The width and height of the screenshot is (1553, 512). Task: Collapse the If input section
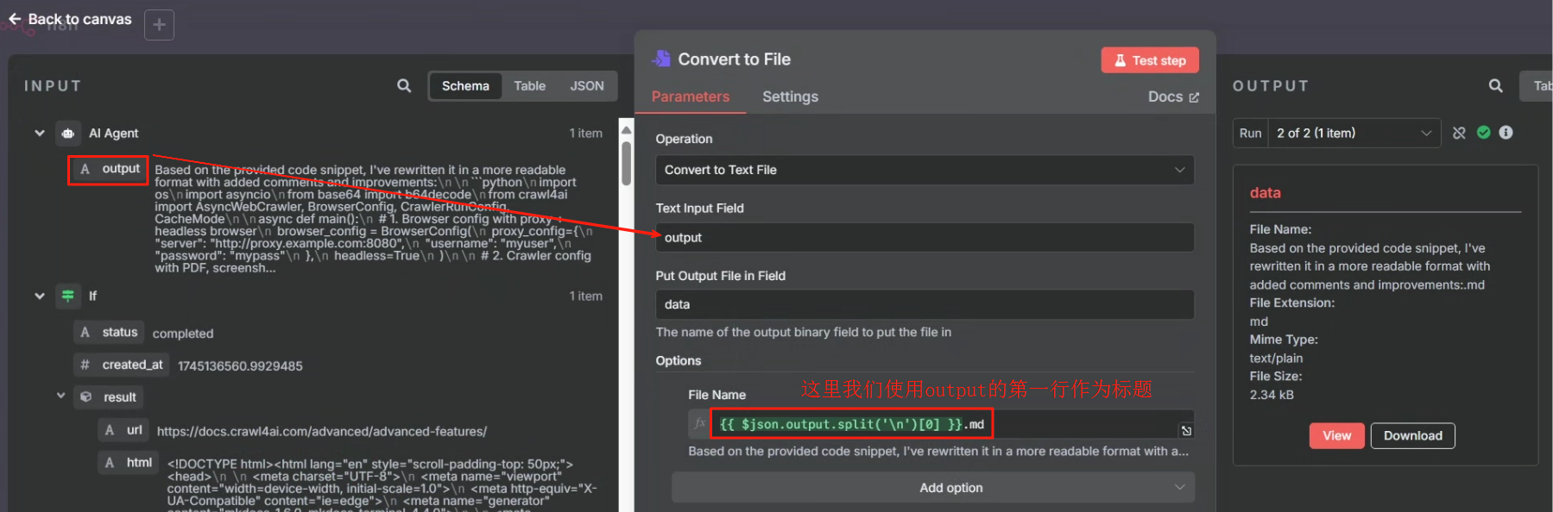(x=39, y=296)
